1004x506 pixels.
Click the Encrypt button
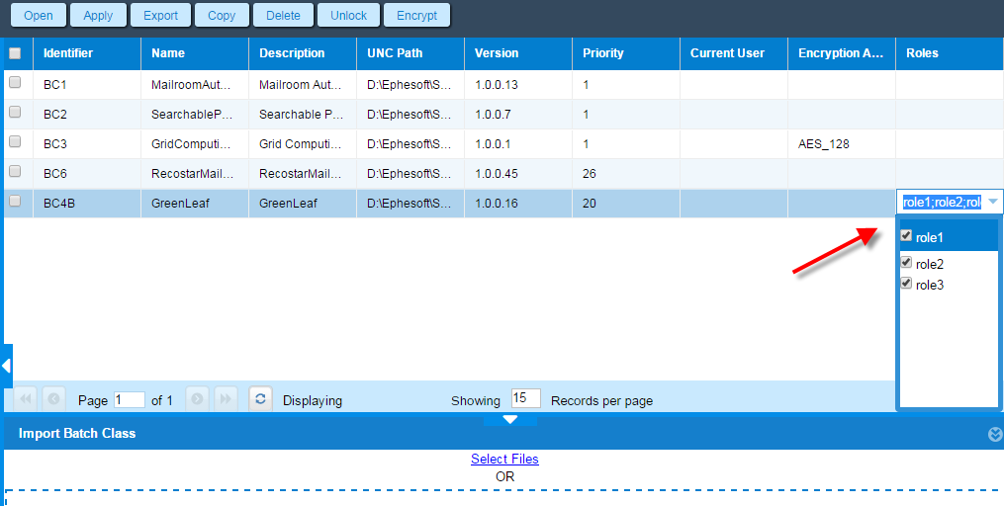point(416,16)
